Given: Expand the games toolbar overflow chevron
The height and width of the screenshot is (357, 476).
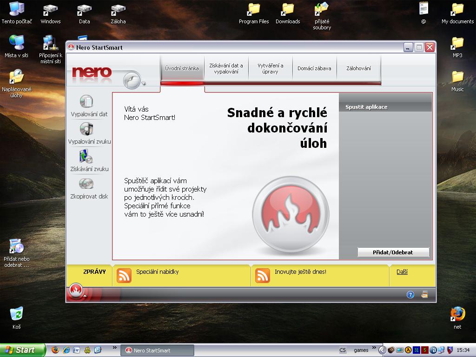Looking at the screenshot, I should click(x=374, y=348).
